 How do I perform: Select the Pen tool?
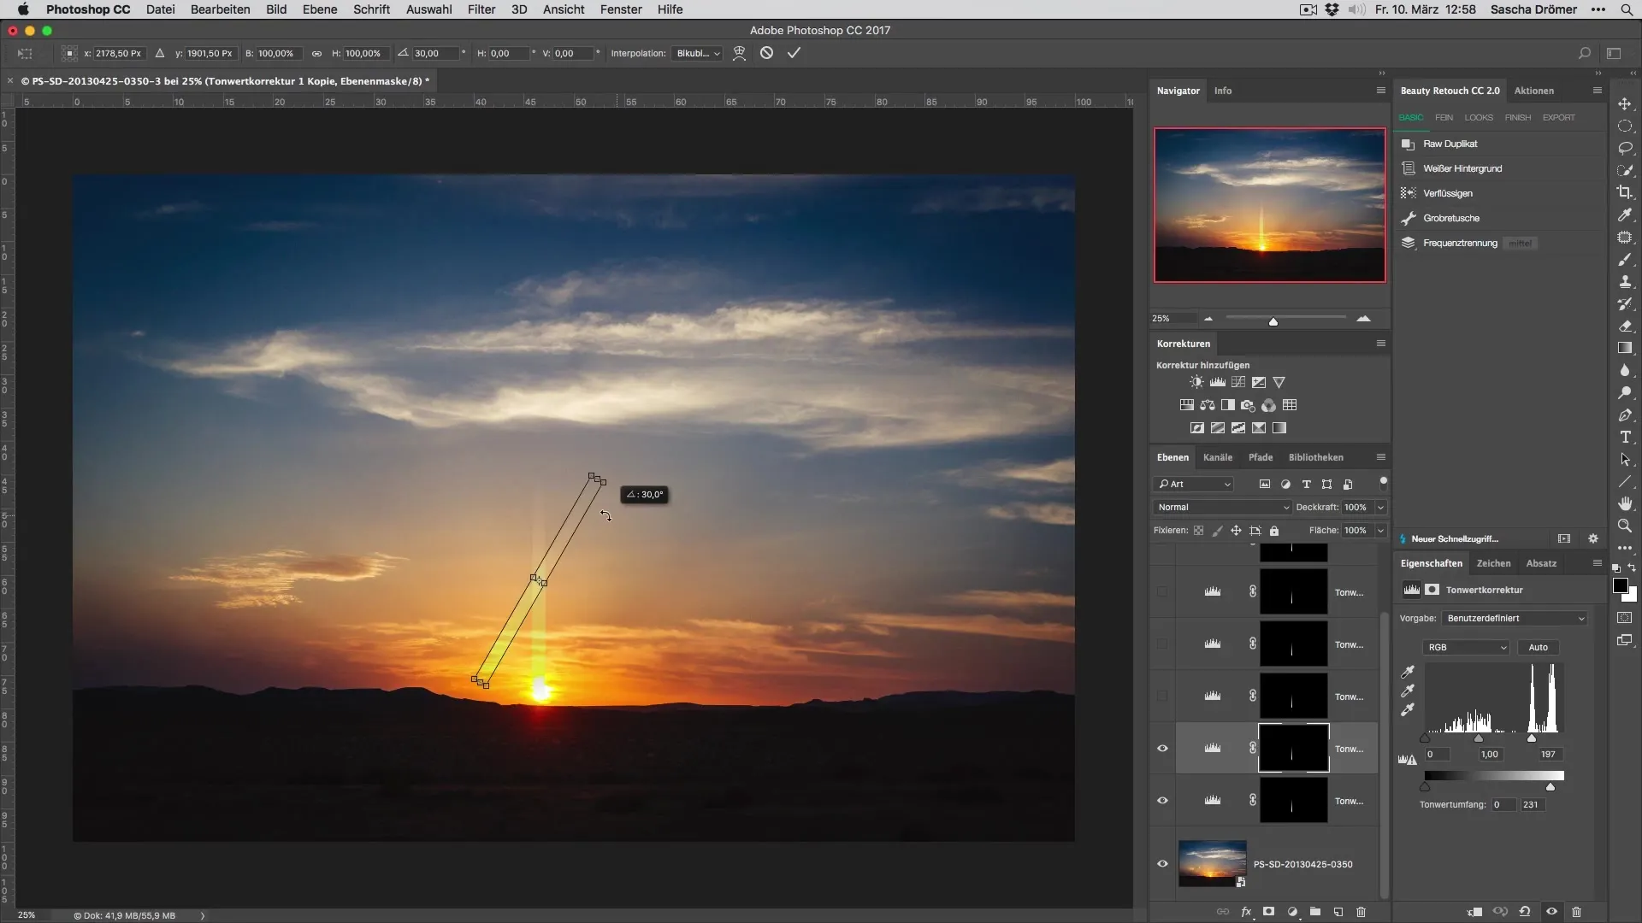(x=1625, y=414)
